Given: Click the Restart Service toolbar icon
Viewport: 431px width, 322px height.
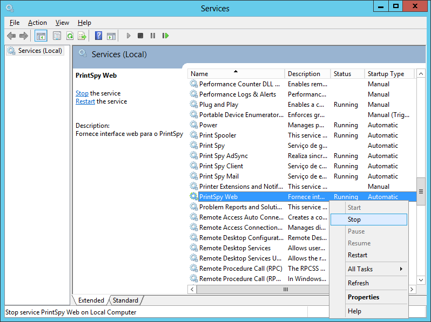Looking at the screenshot, I should click(165, 36).
